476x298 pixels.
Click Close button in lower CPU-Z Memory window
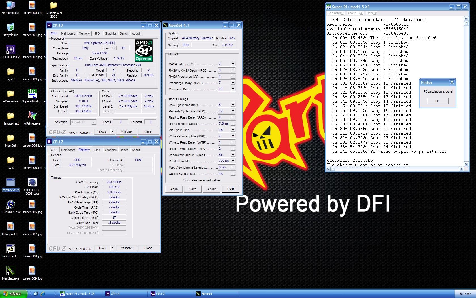(x=148, y=248)
